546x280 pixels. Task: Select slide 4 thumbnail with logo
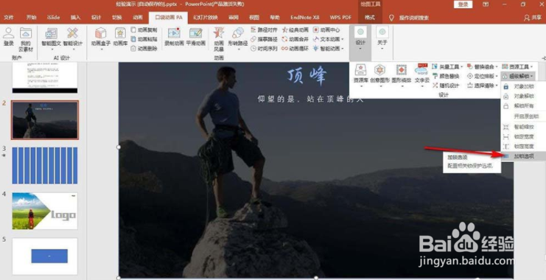[45, 211]
